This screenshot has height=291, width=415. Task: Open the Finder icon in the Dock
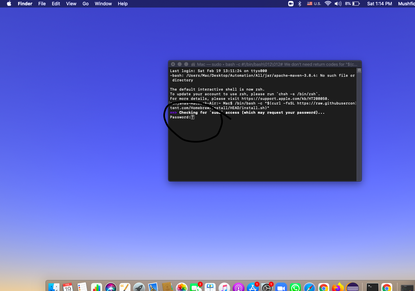click(54, 288)
